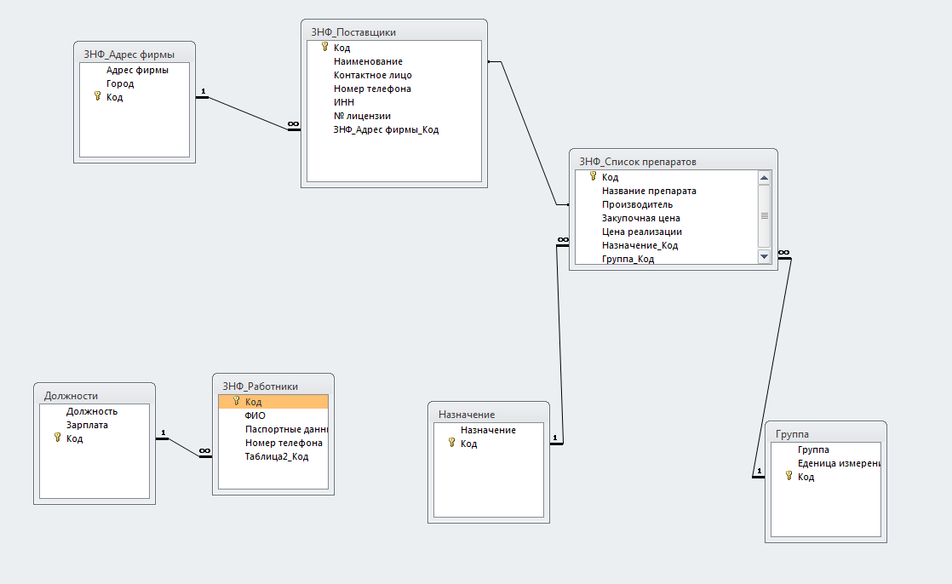Select highlighted Код field in 3НФ_Работники
The height and width of the screenshot is (584, 952).
click(x=273, y=402)
